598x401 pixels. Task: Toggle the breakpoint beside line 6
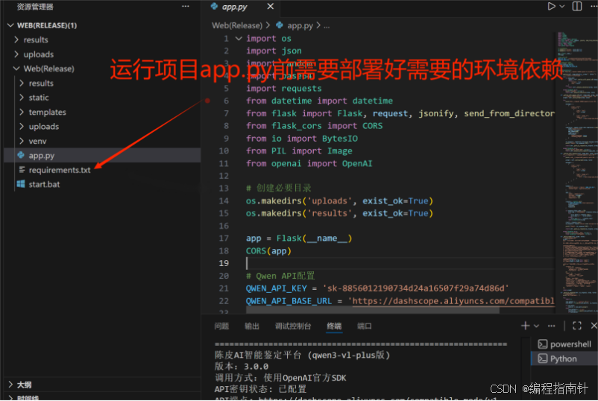coord(207,101)
